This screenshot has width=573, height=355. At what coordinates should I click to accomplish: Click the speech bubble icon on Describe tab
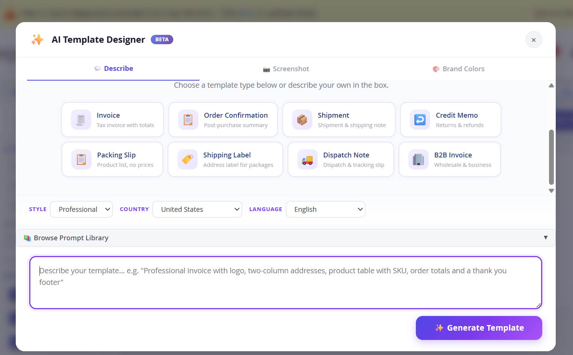pyautogui.click(x=97, y=69)
